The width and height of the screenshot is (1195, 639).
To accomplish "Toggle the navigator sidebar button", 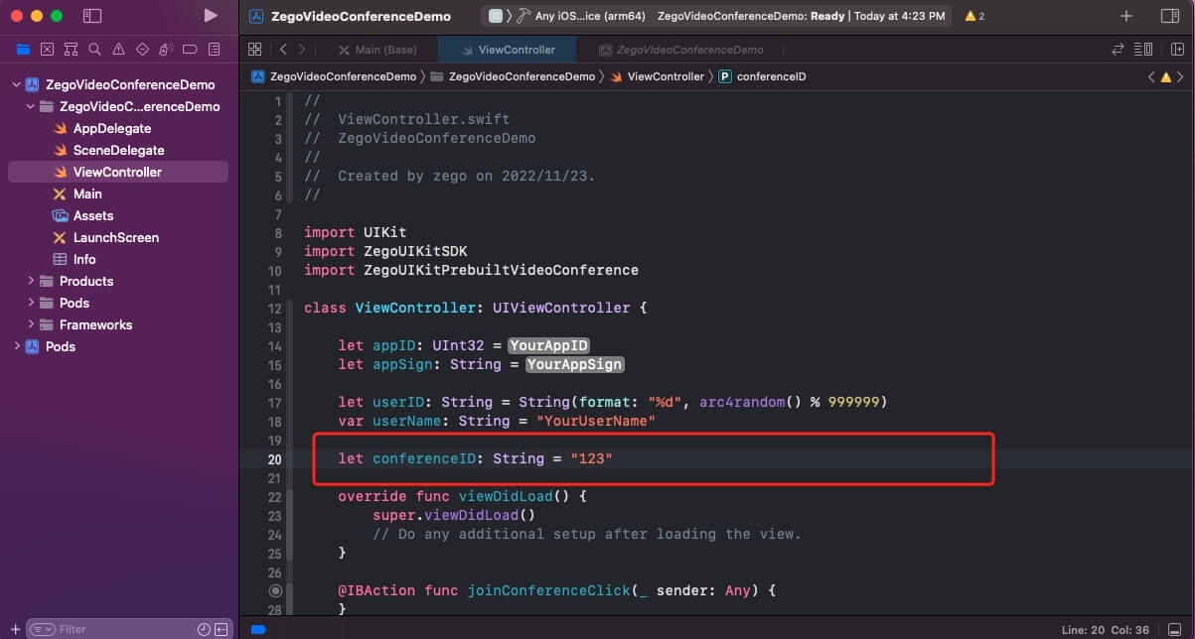I will pyautogui.click(x=91, y=16).
